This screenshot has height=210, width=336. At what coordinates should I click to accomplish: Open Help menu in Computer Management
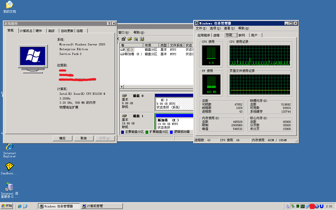coord(139,33)
